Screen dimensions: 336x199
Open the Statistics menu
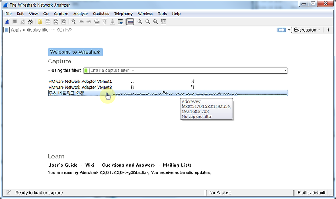click(101, 14)
